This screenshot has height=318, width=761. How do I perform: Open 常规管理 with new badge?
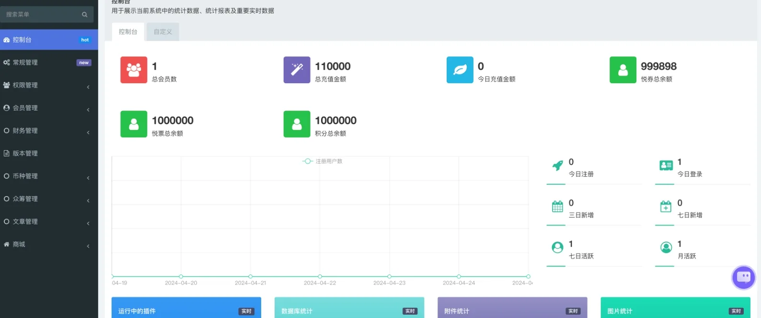point(49,63)
